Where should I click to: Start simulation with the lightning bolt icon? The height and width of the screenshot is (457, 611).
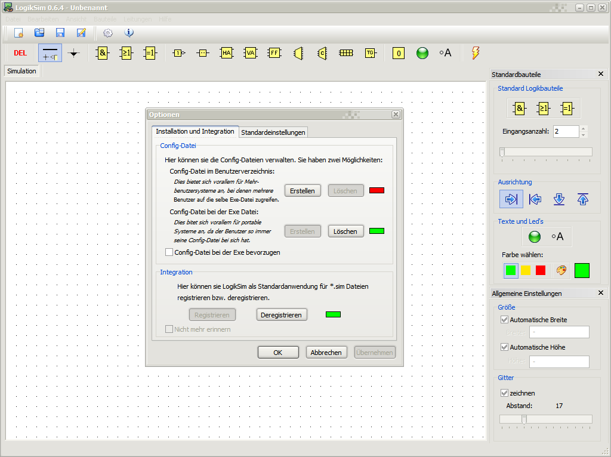(475, 53)
